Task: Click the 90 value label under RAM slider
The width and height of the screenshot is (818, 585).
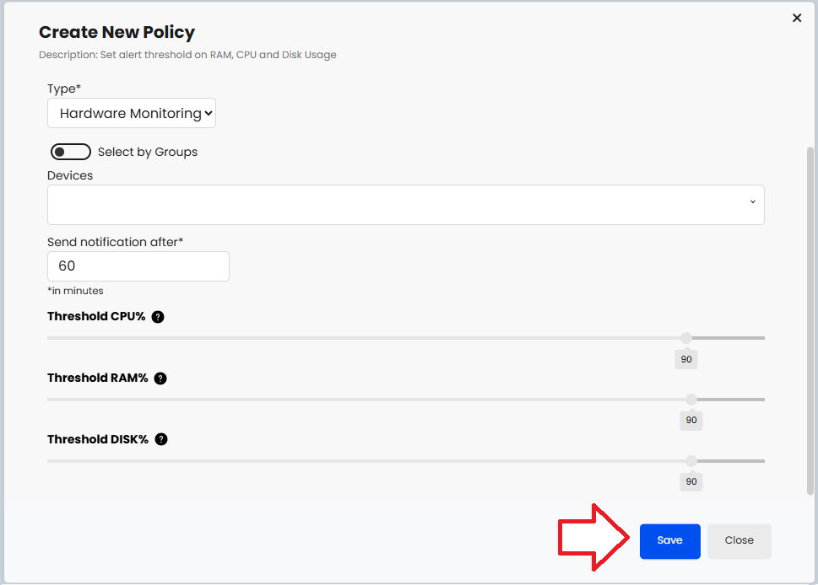Action: [691, 420]
